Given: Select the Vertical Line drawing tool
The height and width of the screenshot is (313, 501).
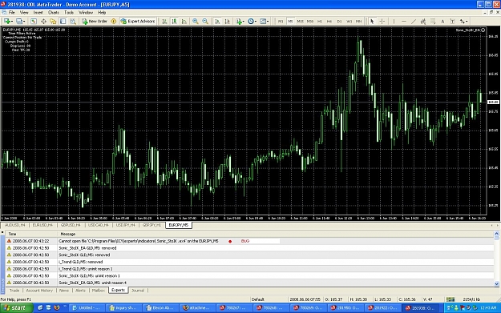Looking at the screenshot, I should (x=394, y=21).
